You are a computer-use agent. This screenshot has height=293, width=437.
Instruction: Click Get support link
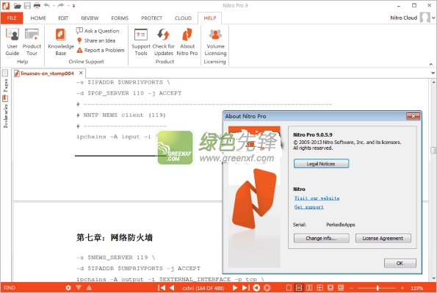click(x=308, y=207)
